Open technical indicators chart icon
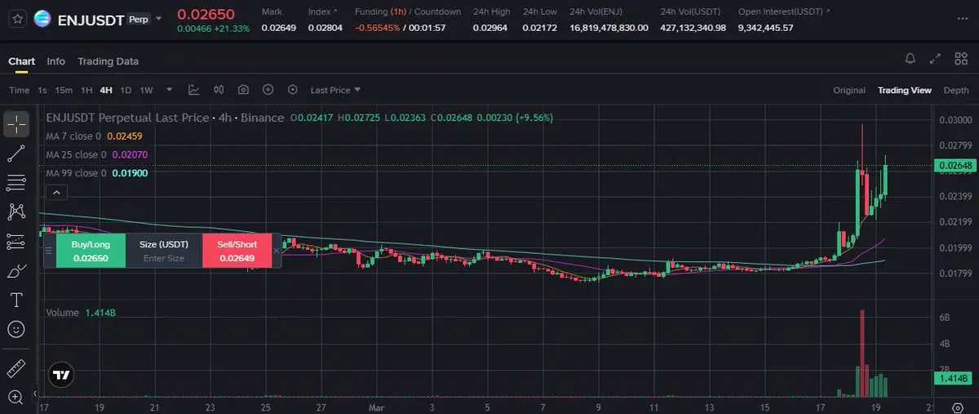 coord(194,90)
